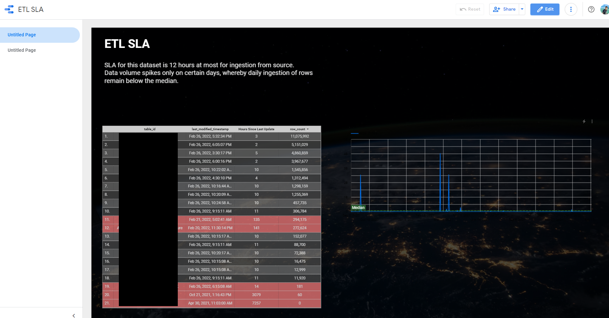The height and width of the screenshot is (318, 609).
Task: Select the first Untitled Page tab
Action: click(22, 35)
